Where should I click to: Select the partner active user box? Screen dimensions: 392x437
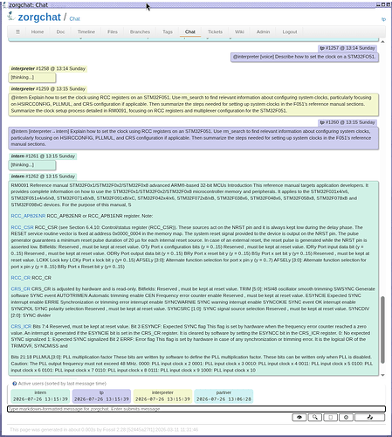click(224, 396)
